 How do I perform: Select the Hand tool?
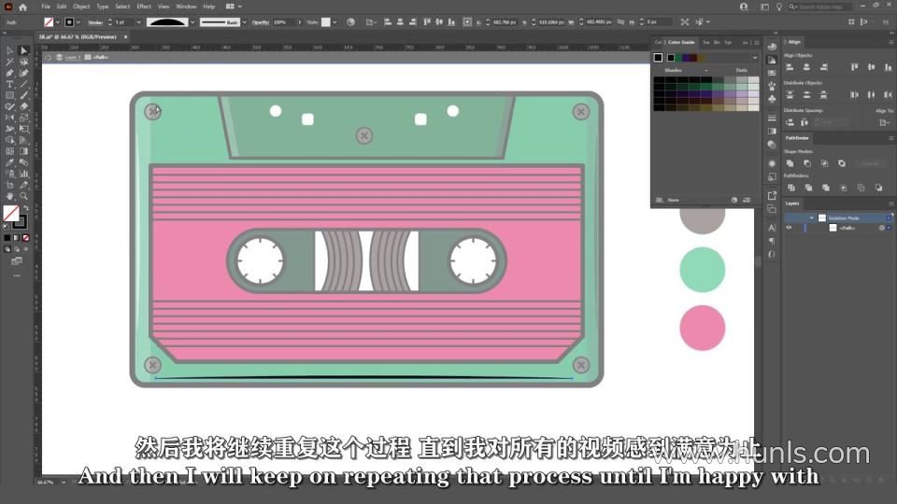point(9,196)
